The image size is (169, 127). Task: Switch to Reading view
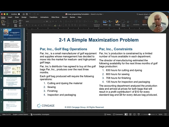pyautogui.click(x=134, y=114)
